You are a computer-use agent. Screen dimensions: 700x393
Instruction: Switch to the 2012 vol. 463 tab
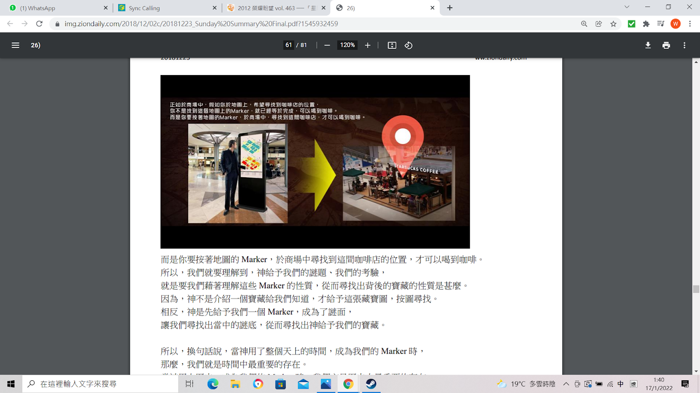tap(276, 8)
